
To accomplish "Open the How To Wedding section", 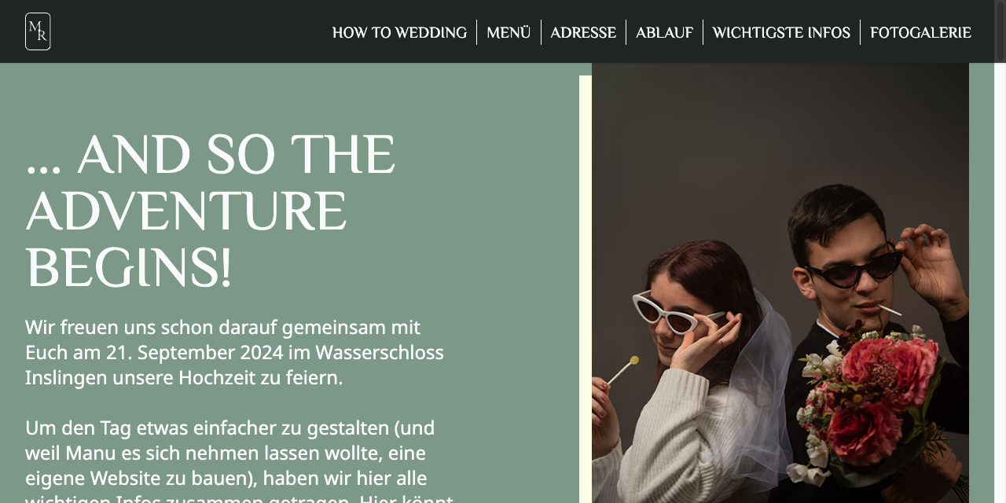I will point(399,32).
